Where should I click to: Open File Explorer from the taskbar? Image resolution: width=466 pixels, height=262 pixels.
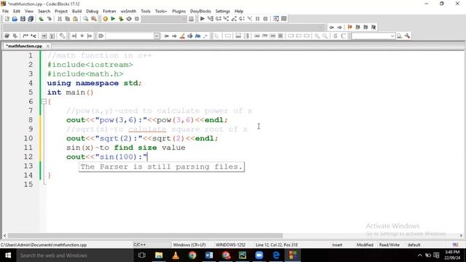(x=159, y=255)
